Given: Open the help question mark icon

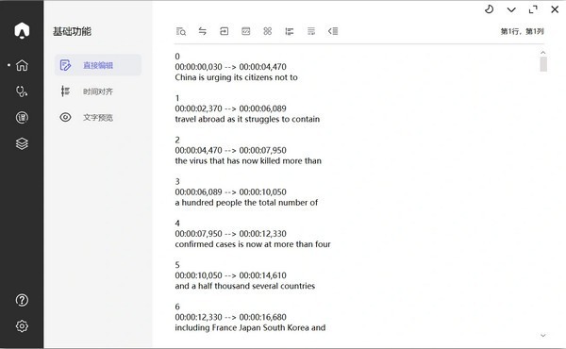Looking at the screenshot, I should [x=22, y=300].
